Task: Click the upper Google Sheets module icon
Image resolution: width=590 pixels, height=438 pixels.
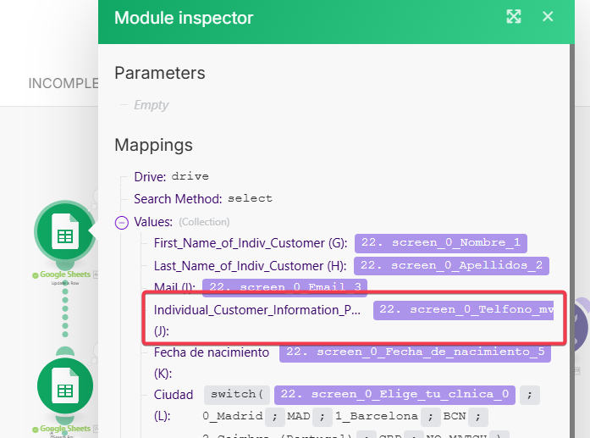Action: tap(64, 231)
